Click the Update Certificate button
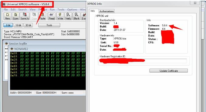Screen dimensions: 206x112 [x=169, y=71]
